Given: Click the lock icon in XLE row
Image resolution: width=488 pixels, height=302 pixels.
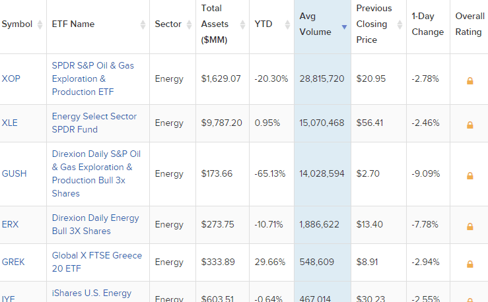Looking at the screenshot, I should click(470, 125).
